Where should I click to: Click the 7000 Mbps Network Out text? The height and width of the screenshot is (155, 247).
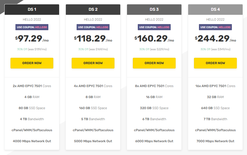pyautogui.click(x=215, y=141)
